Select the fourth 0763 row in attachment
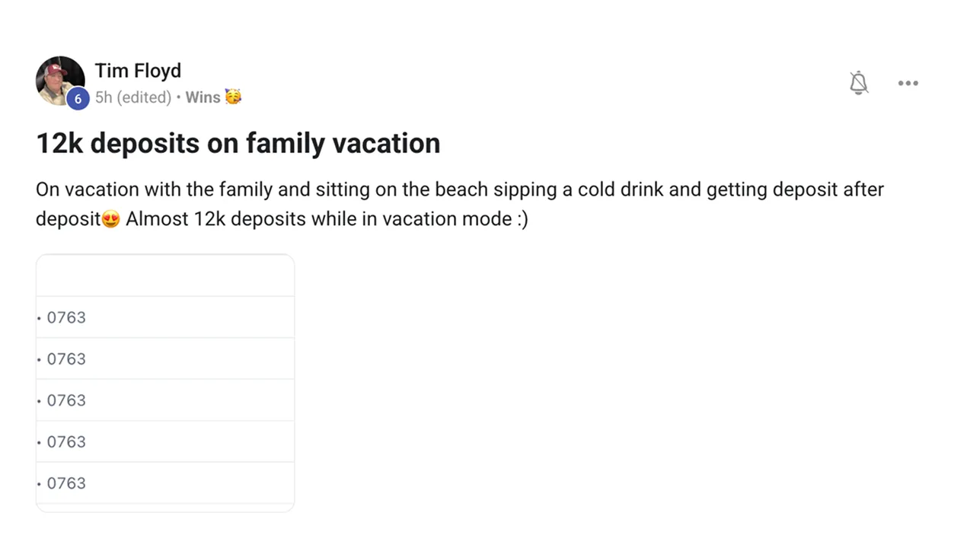967x551 pixels. click(x=66, y=441)
